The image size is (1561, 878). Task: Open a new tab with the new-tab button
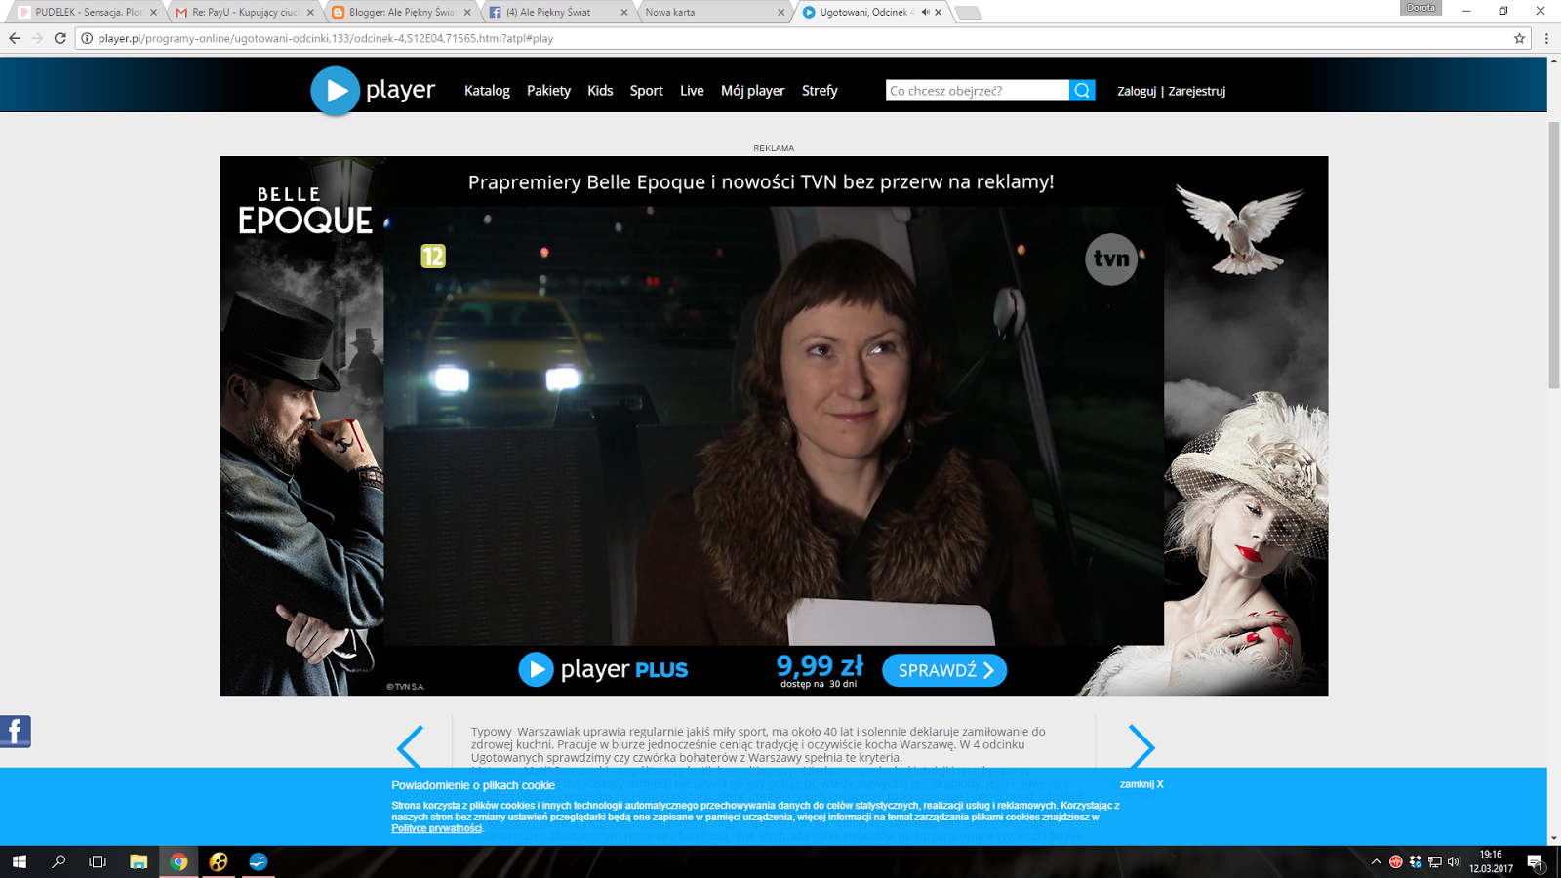[x=968, y=13]
